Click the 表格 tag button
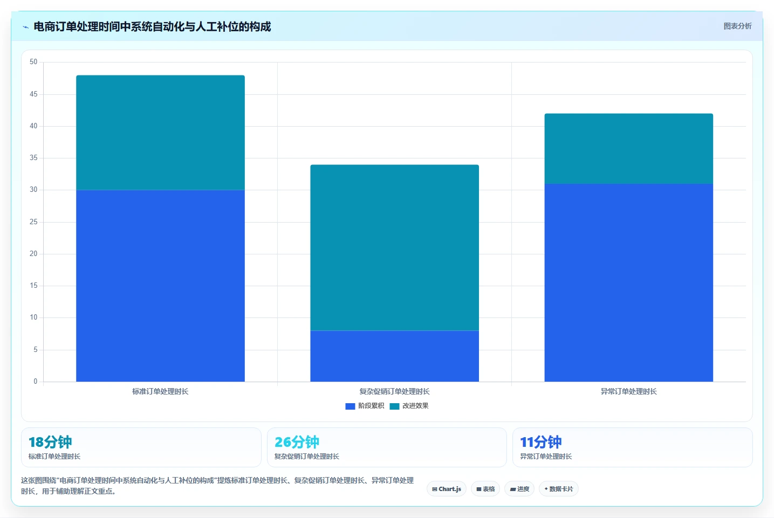The width and height of the screenshot is (774, 518). (x=485, y=489)
